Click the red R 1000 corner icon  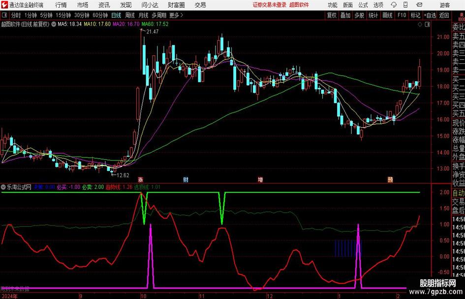[x=462, y=17]
